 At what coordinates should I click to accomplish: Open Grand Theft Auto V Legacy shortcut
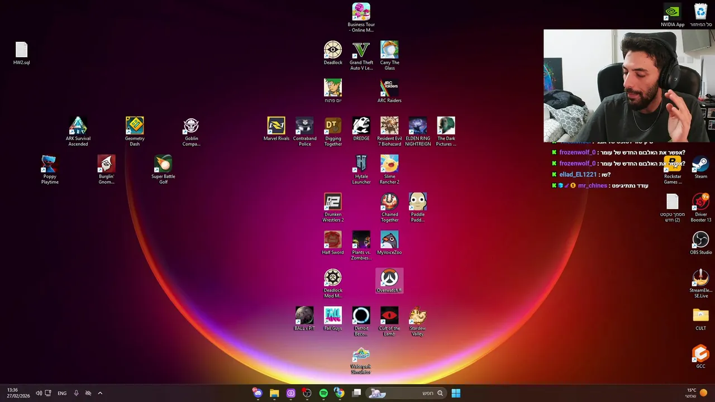[361, 55]
